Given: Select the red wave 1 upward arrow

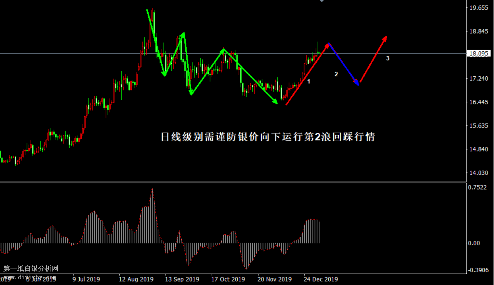Looking at the screenshot, I should click(x=307, y=74).
